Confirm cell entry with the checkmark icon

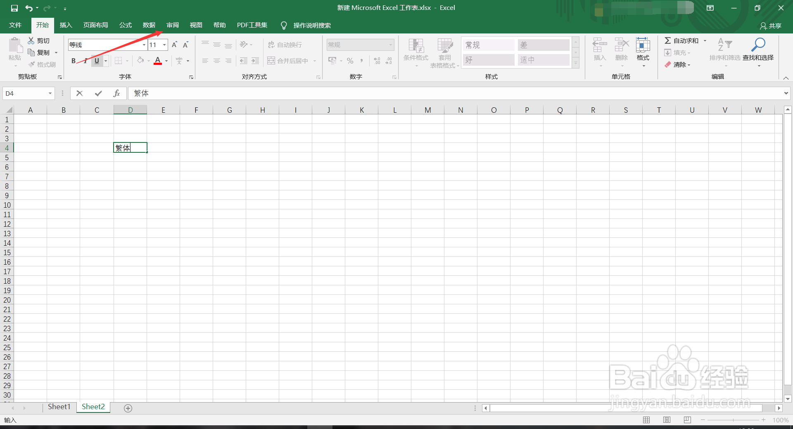(98, 93)
